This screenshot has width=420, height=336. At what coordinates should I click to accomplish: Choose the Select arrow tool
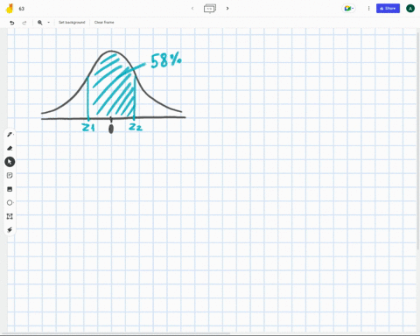coord(10,162)
